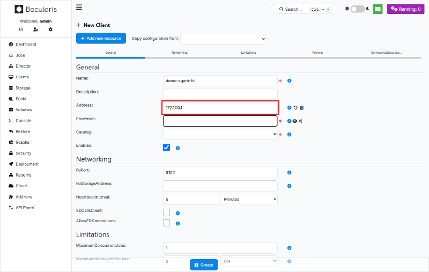Viewport: 429px width, 272px height.
Task: Click the Address field info icon
Action: point(289,107)
